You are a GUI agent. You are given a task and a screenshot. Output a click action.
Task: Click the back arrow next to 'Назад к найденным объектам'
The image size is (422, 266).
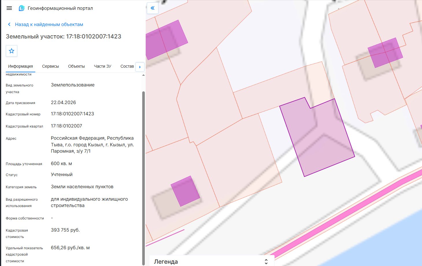point(9,24)
